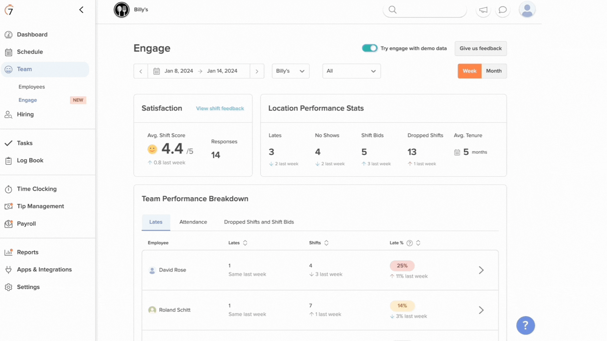
Task: Click the megaphone announcements icon
Action: click(483, 10)
